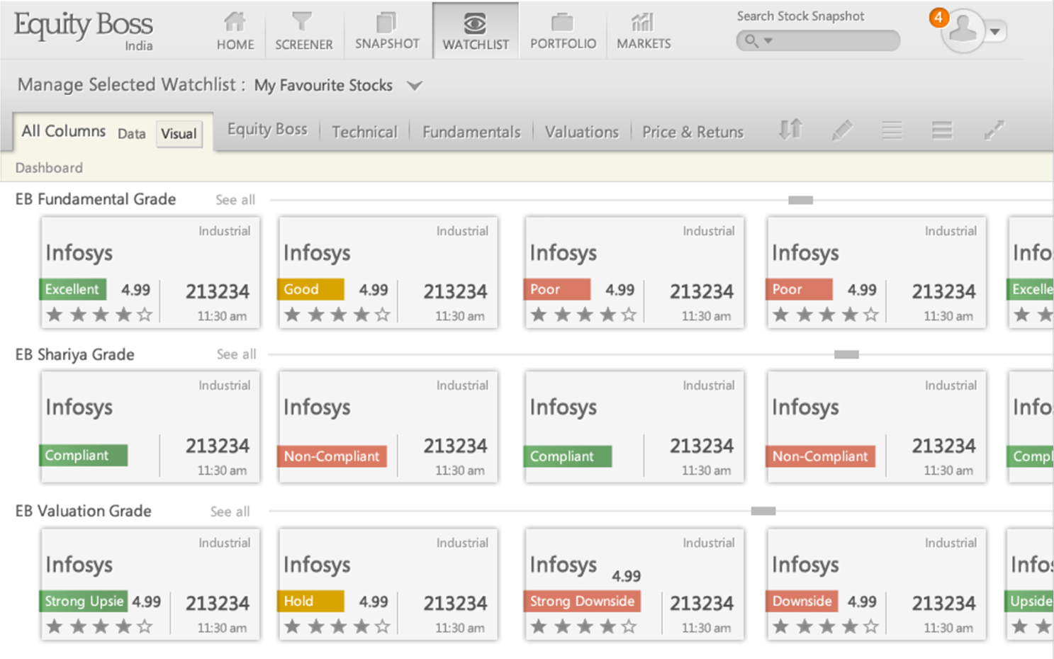The image size is (1054, 659).
Task: Click the Hold yellow badge
Action: tap(310, 601)
